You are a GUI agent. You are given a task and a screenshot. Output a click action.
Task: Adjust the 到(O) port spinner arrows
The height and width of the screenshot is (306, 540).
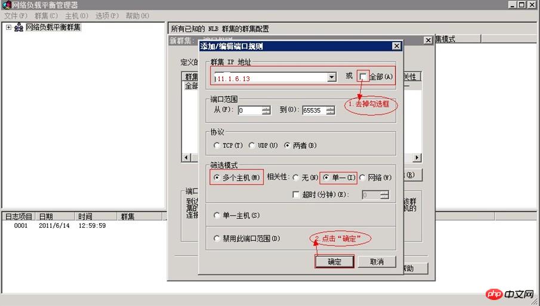click(331, 110)
